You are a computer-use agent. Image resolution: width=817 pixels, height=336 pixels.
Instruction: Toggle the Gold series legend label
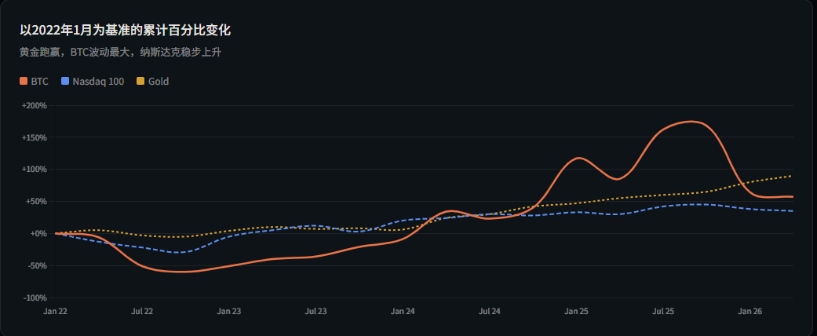[x=158, y=81]
